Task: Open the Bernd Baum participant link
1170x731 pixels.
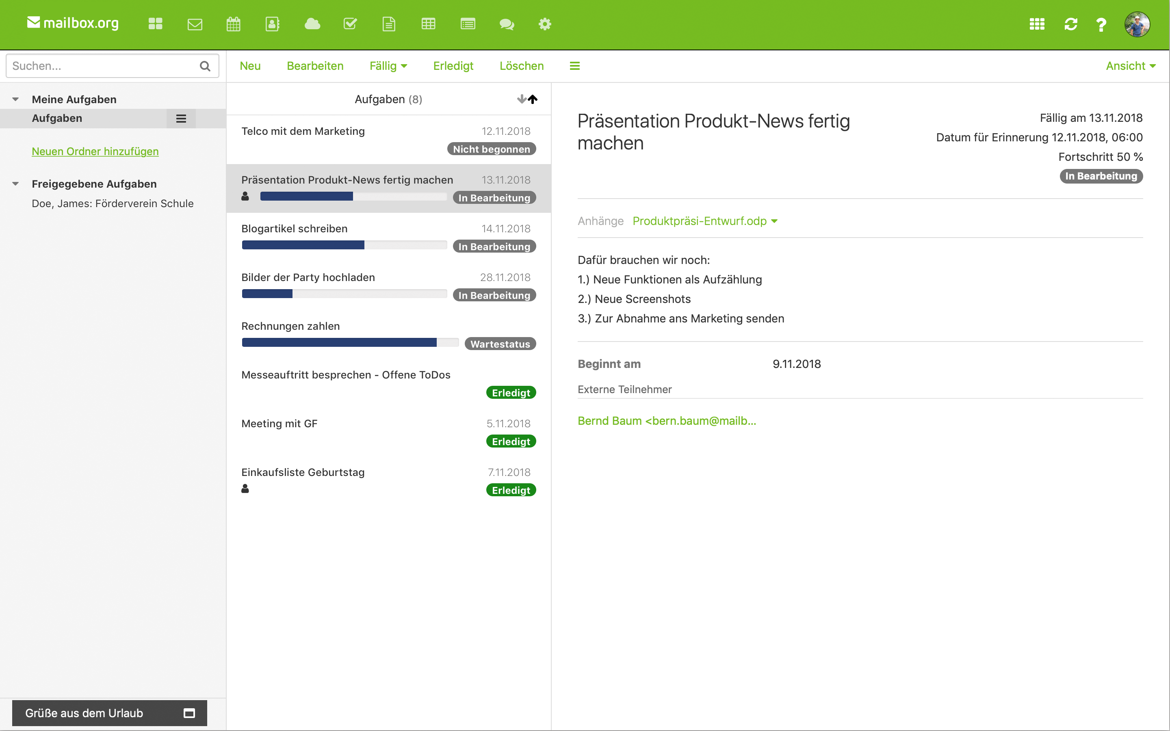Action: pos(667,421)
